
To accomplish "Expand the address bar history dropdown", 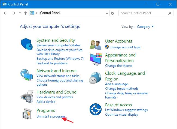I will point(106,13).
